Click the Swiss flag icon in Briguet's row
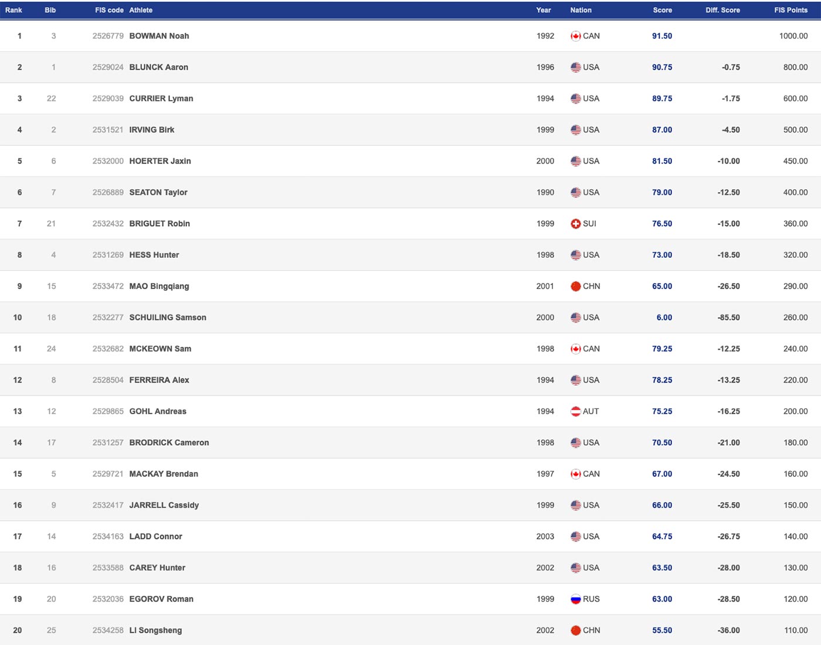Screen dimensions: 821x645 tap(575, 224)
